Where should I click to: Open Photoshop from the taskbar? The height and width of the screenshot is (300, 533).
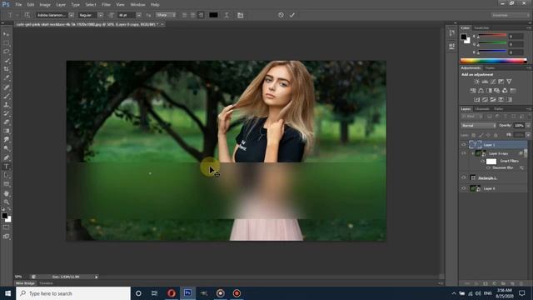pyautogui.click(x=187, y=293)
